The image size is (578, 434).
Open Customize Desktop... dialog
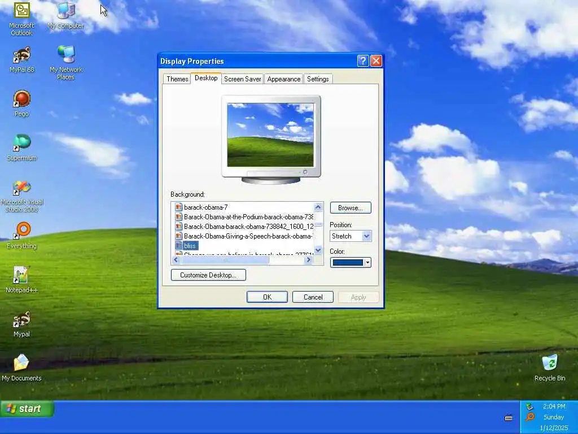(x=208, y=275)
